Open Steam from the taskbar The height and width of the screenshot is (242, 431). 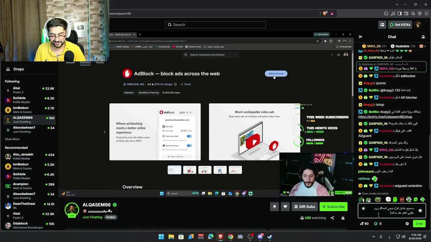(x=270, y=237)
